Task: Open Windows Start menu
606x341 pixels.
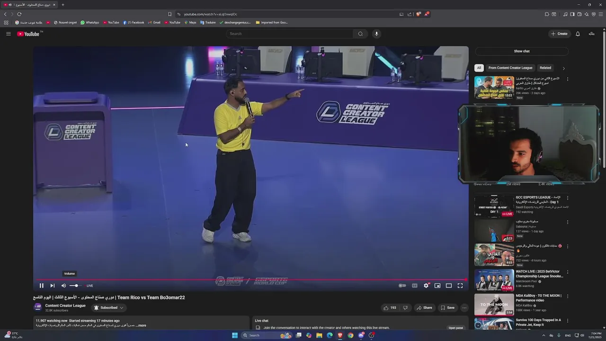Action: (x=234, y=335)
